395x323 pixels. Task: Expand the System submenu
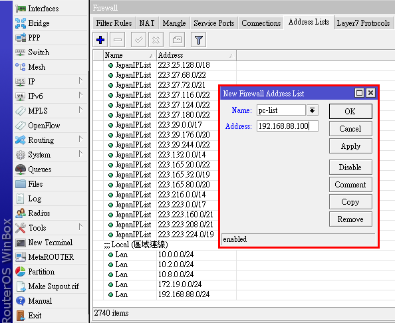click(x=80, y=154)
